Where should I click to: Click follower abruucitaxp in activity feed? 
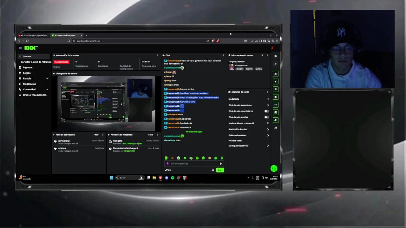pyautogui.click(x=64, y=141)
